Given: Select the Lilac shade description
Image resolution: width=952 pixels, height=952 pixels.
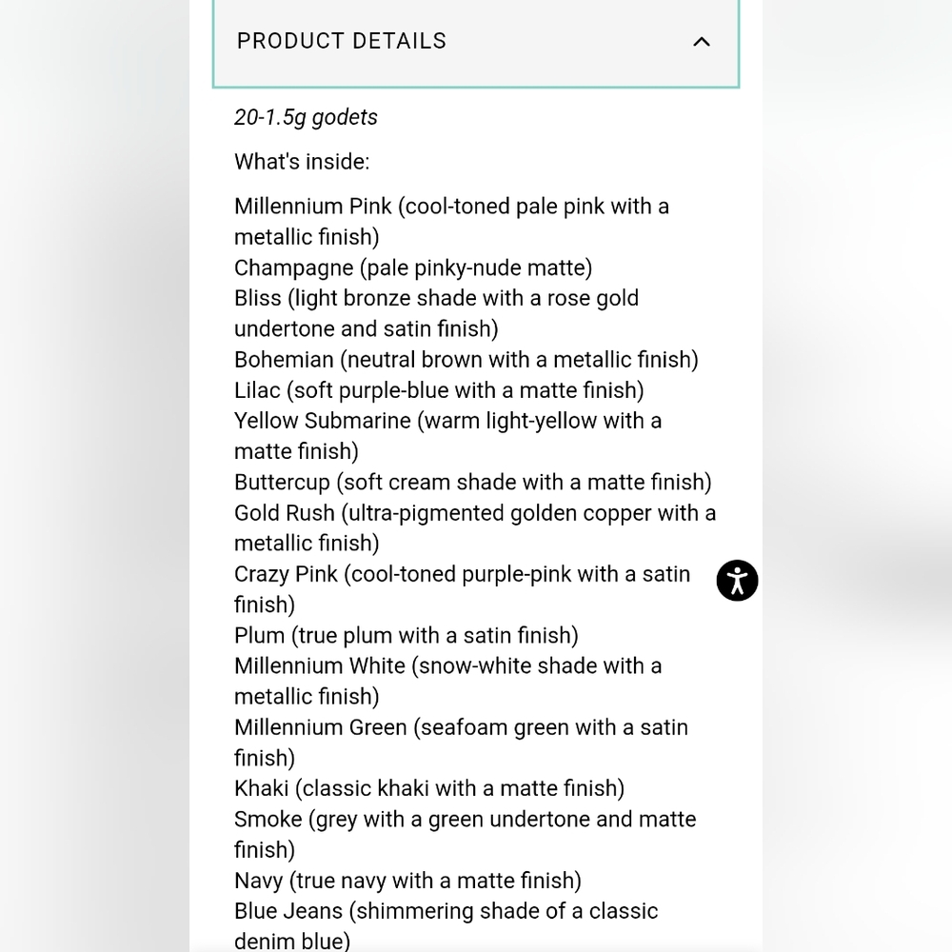Looking at the screenshot, I should (439, 389).
